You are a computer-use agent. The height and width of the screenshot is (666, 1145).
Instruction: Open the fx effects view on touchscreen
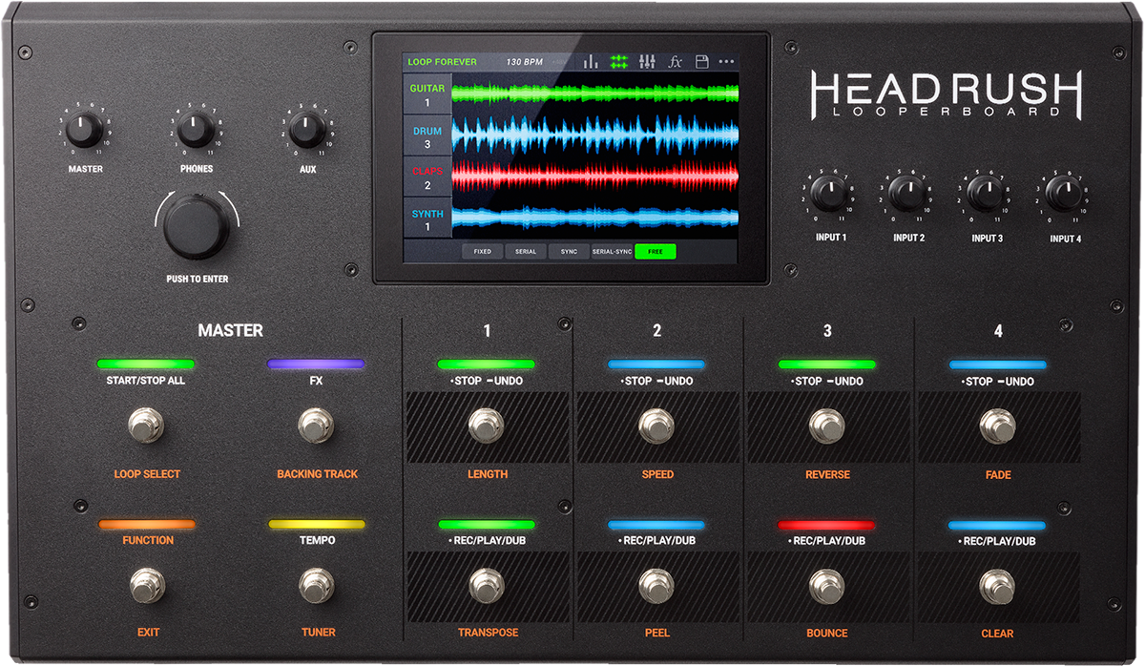point(675,61)
